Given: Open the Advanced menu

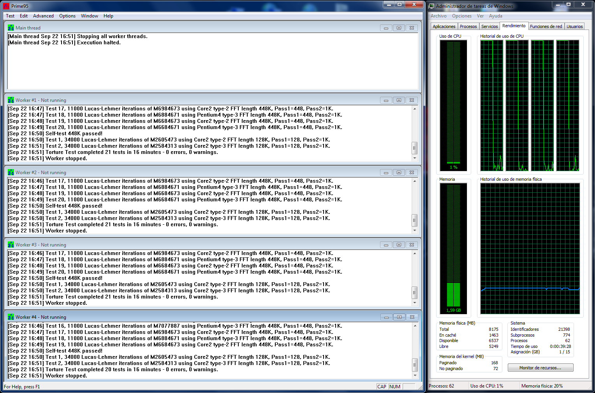Looking at the screenshot, I should [x=43, y=16].
